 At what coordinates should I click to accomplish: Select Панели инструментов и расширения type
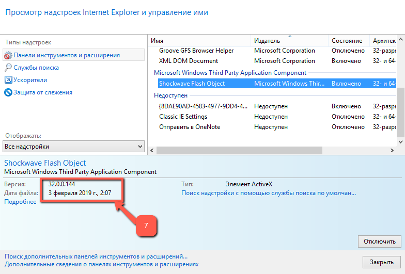[x=73, y=55]
